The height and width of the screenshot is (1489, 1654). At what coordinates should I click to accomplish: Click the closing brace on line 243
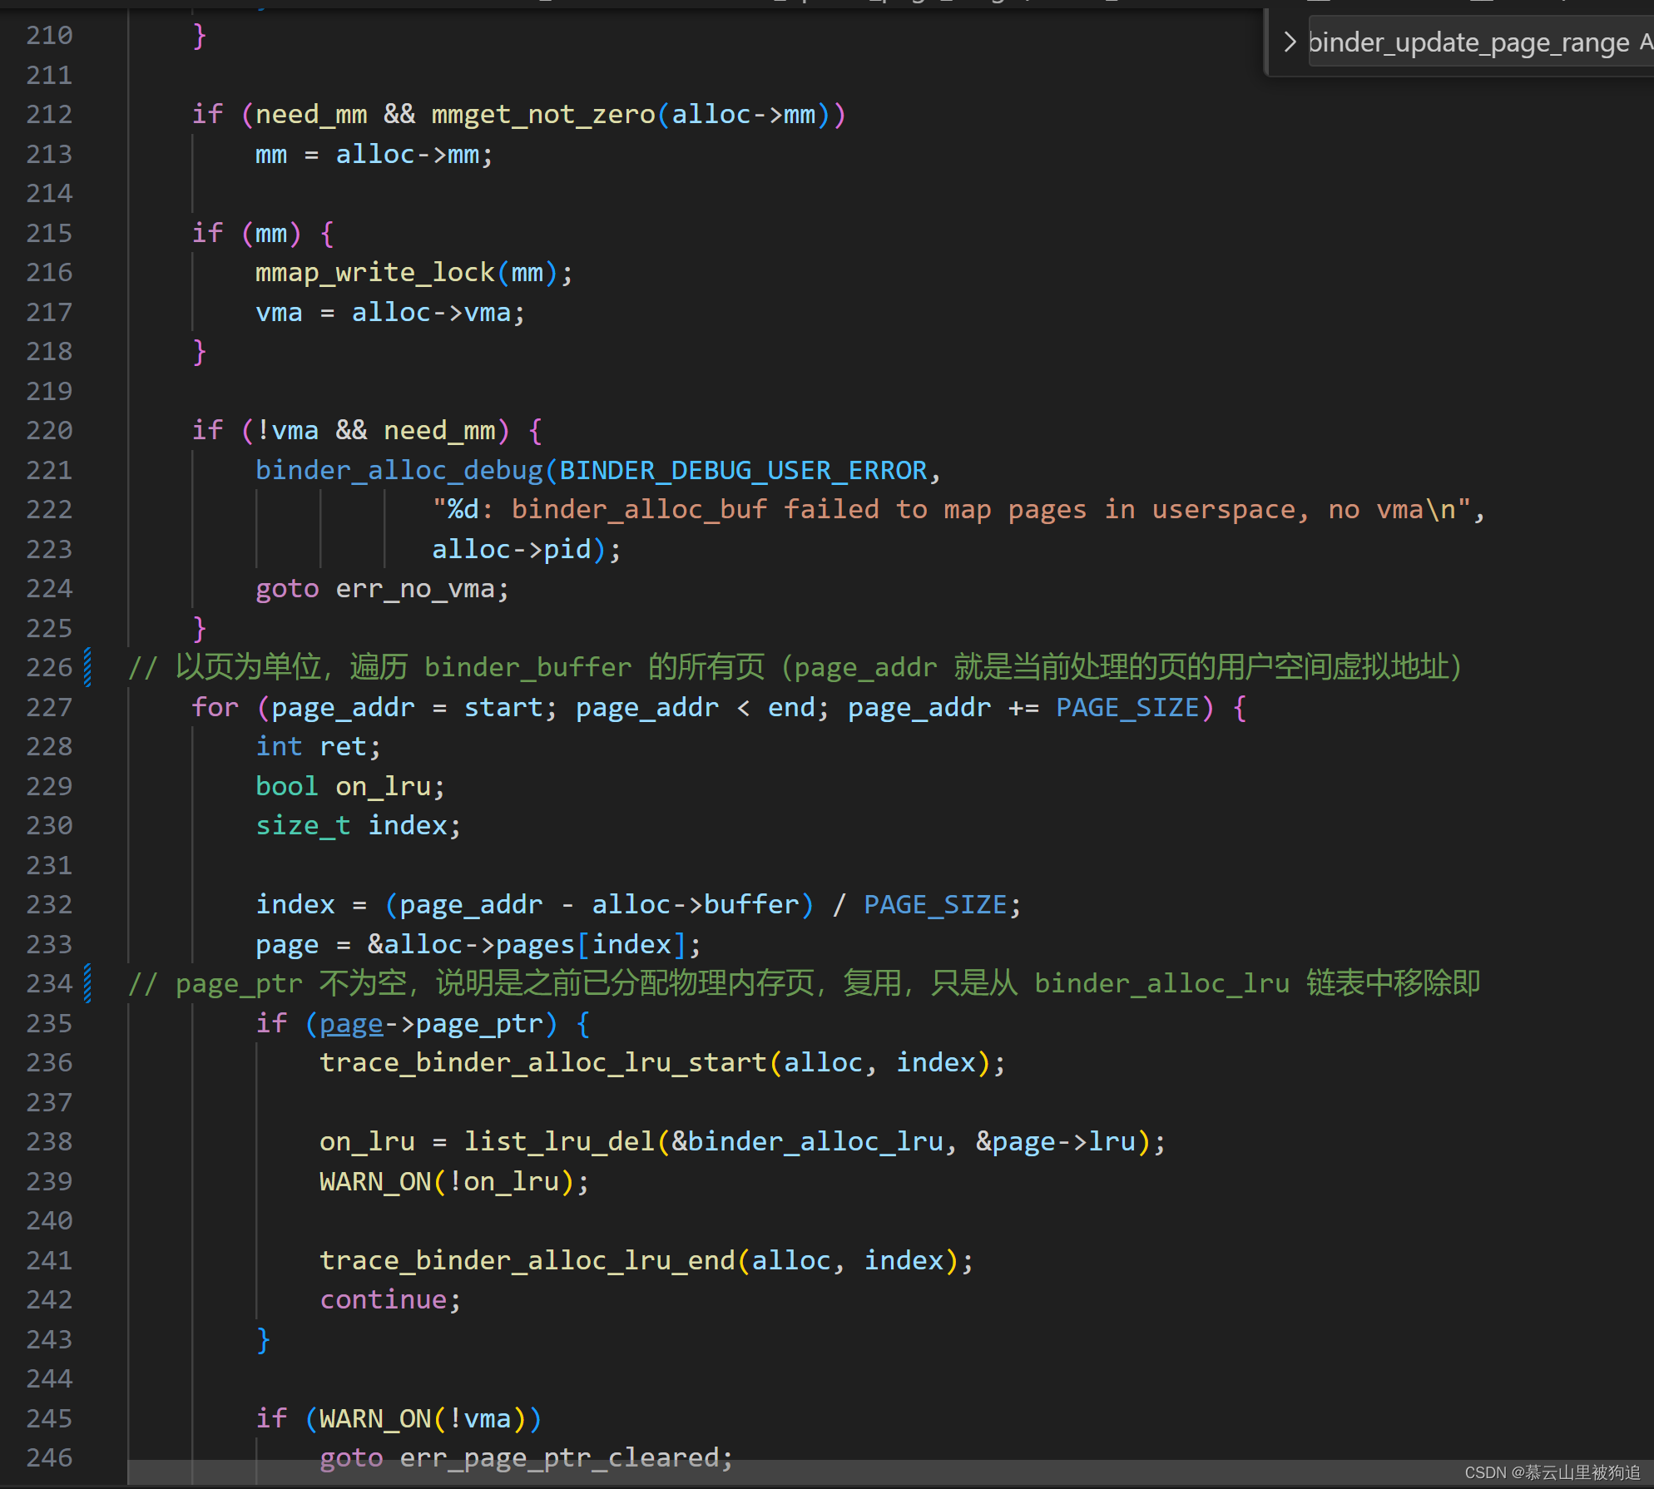click(x=263, y=1339)
